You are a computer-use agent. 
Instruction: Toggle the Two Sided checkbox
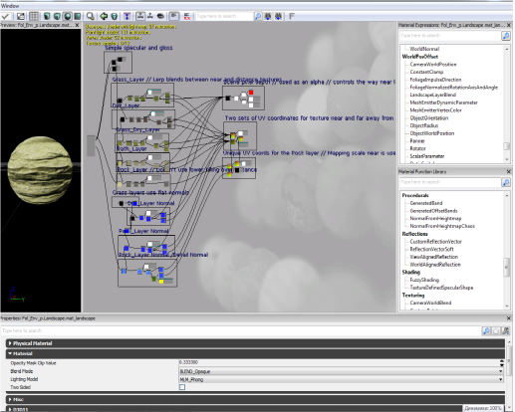182,387
